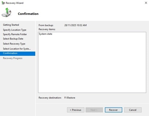
Task: Click the Confirmation page heading
Action: coord(28,14)
